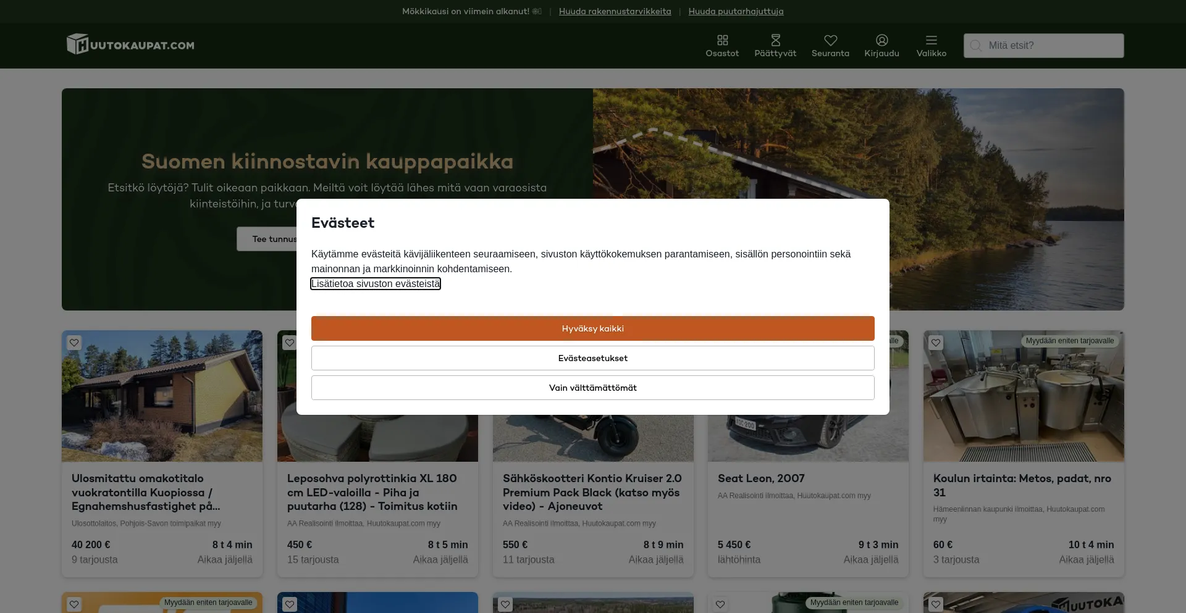Open the Seat Leon, 2007 listing title
Screen dimensions: 1186x613
[x=761, y=478]
